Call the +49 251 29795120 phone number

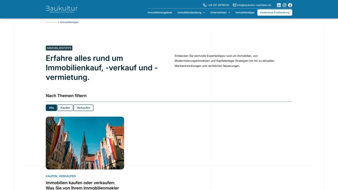coord(219,5)
